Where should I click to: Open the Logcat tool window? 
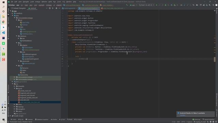[78, 120]
